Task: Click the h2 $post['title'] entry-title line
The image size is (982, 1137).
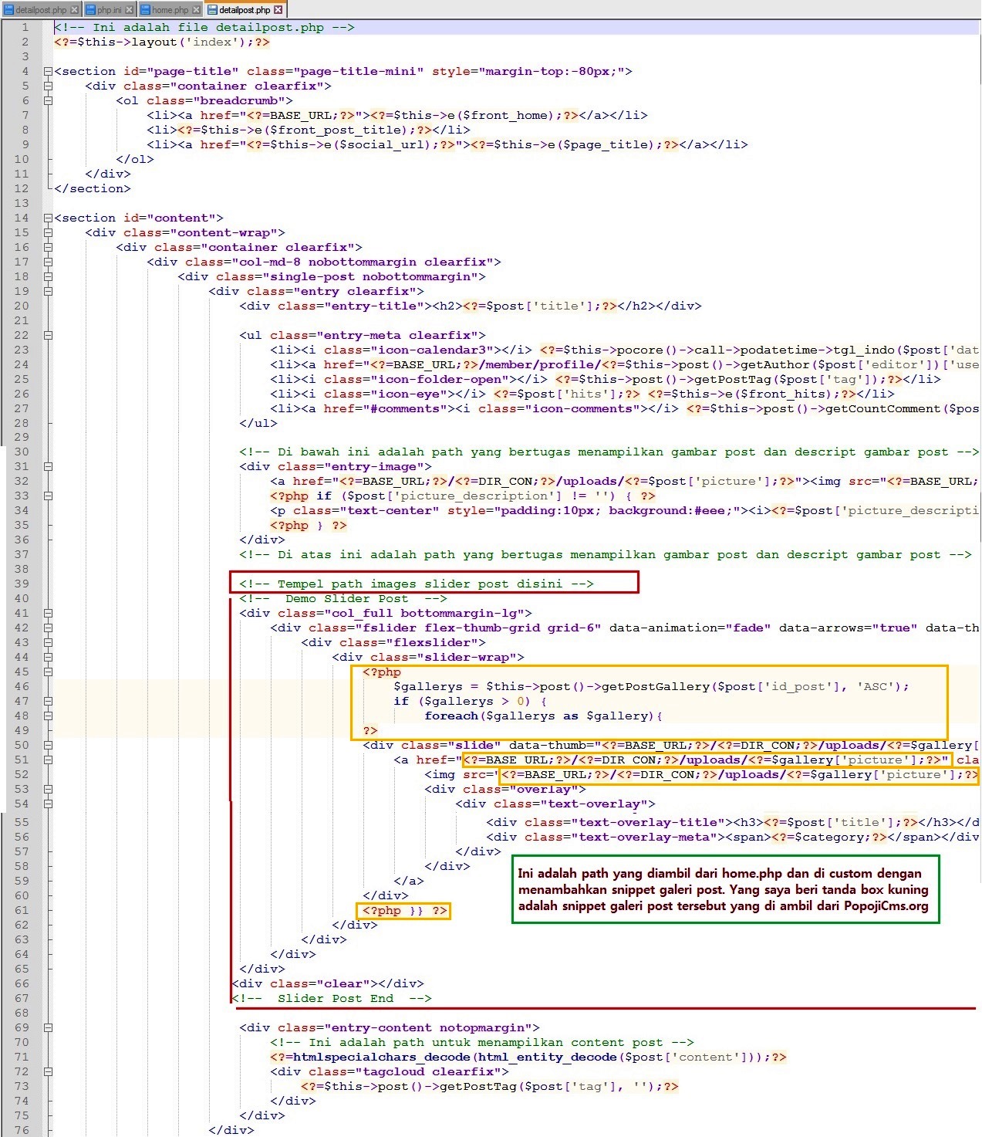Action: tap(471, 306)
